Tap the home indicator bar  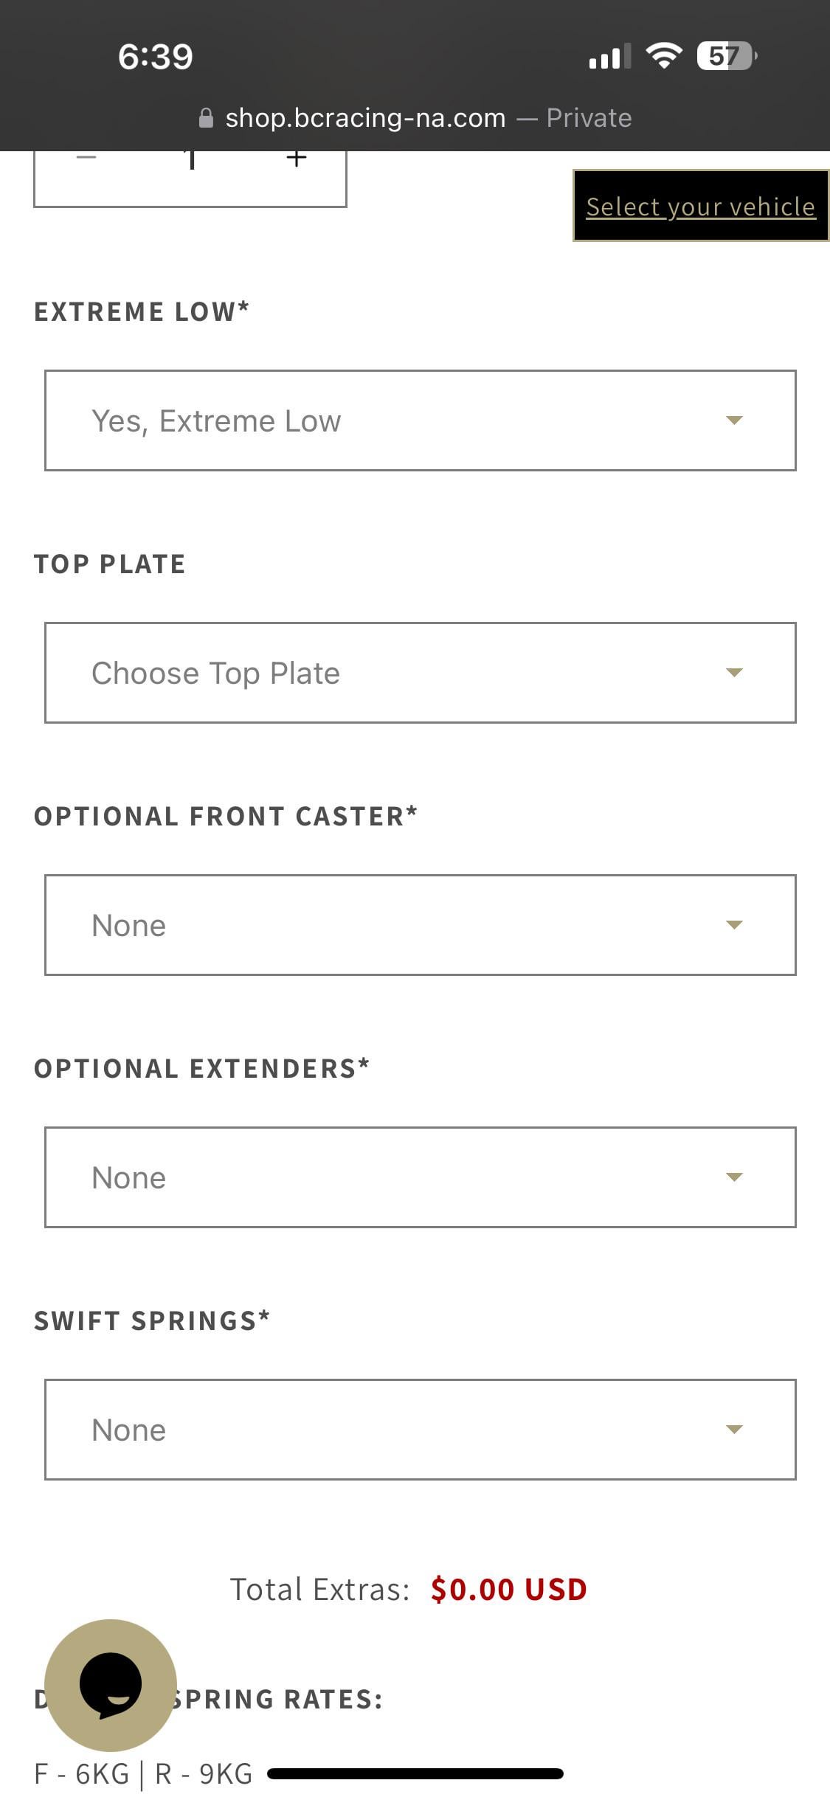tap(415, 1773)
